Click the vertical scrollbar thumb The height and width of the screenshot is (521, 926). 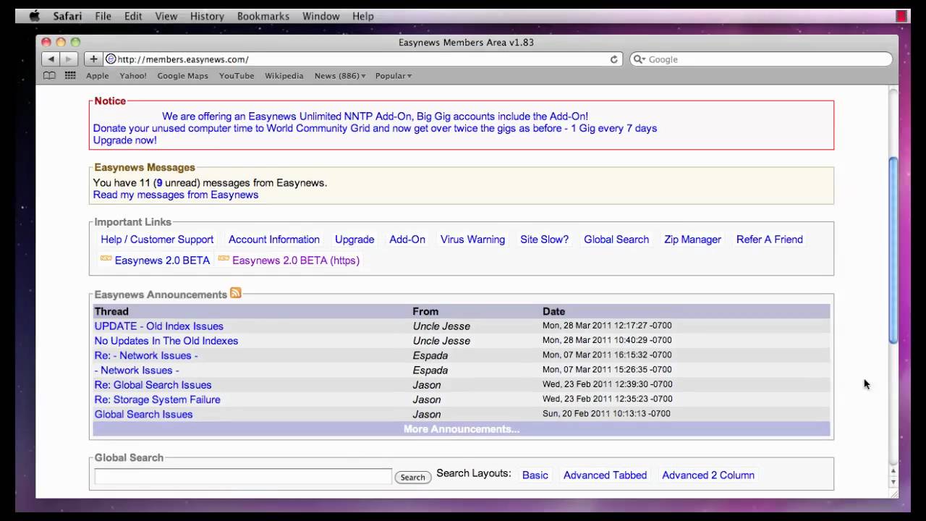(893, 250)
